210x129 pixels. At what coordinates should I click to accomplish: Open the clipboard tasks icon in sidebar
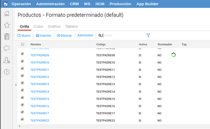tap(7, 37)
